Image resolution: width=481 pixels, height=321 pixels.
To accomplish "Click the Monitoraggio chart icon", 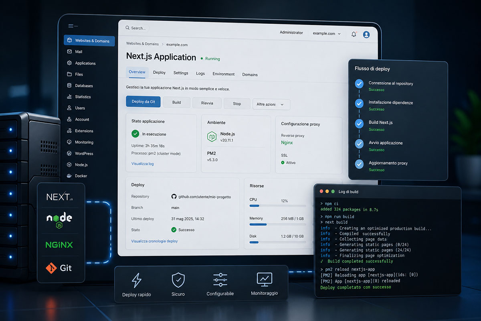I will pos(264,279).
